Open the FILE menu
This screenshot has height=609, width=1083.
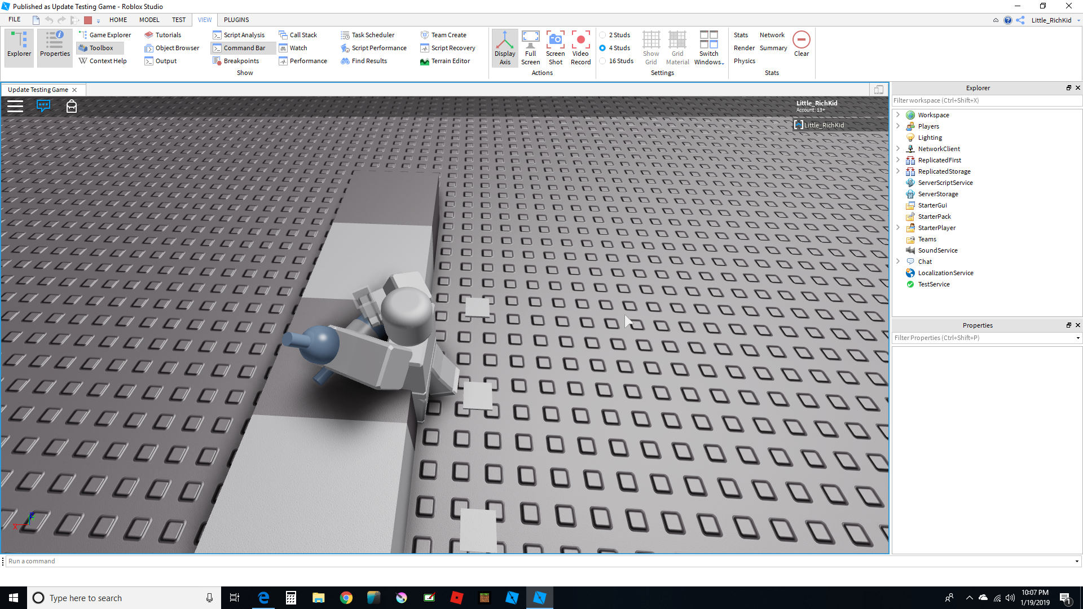click(14, 19)
